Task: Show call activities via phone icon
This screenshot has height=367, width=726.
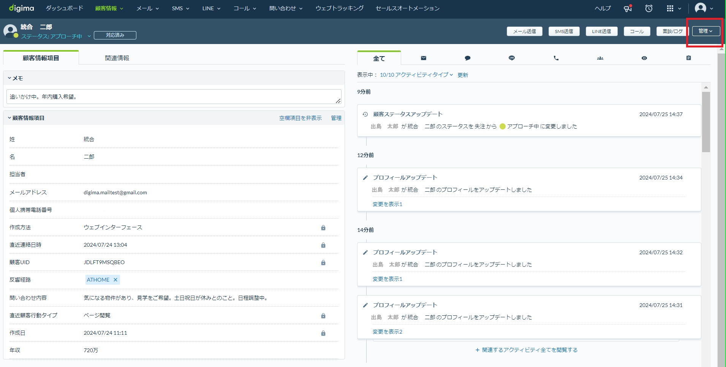Action: tap(556, 58)
